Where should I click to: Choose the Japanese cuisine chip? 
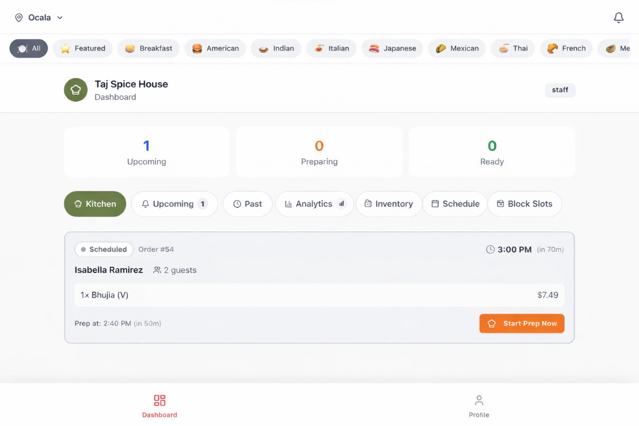tap(392, 49)
